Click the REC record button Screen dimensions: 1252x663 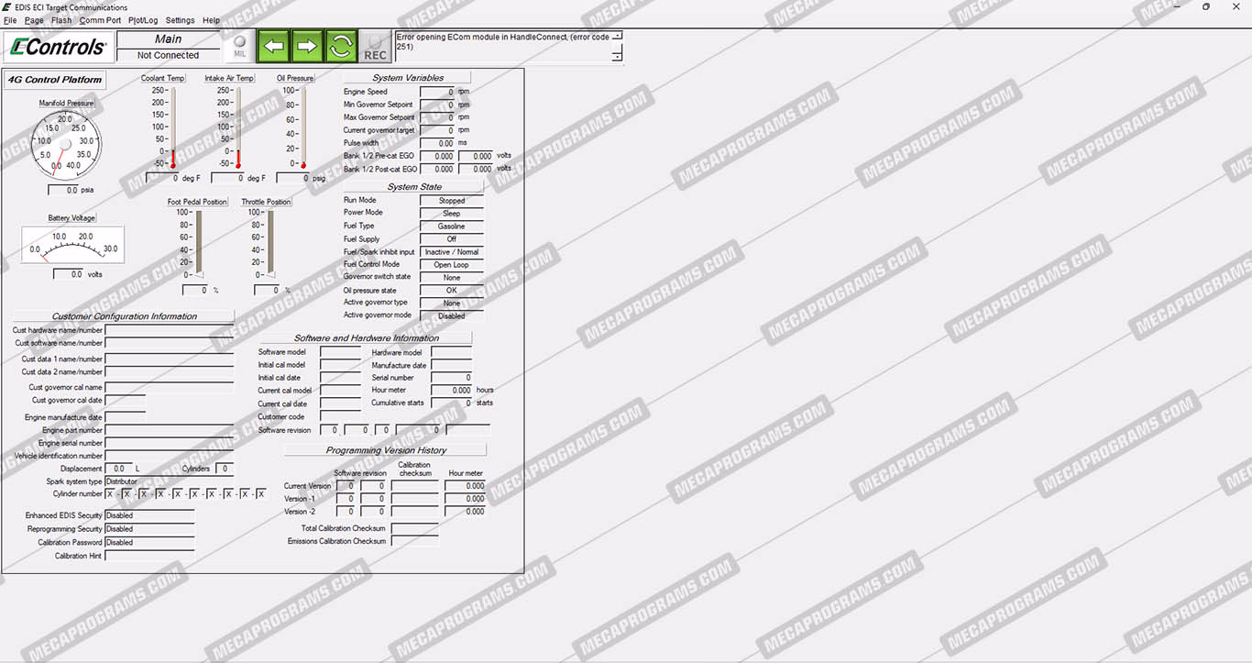tap(375, 47)
